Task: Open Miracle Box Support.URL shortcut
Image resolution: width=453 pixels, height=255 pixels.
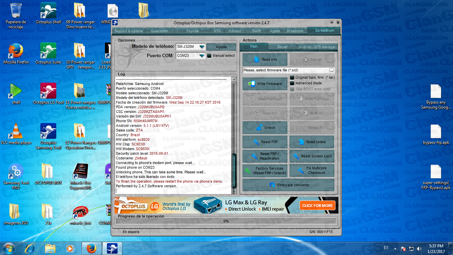Action: 80,176
